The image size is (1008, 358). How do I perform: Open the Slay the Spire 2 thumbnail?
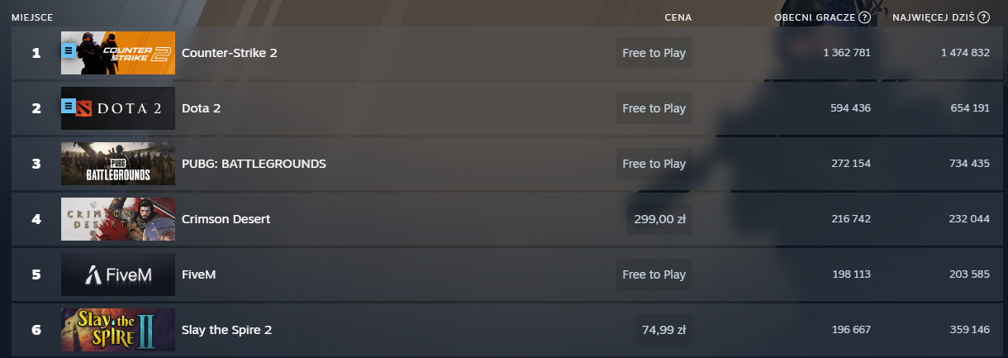pos(118,330)
